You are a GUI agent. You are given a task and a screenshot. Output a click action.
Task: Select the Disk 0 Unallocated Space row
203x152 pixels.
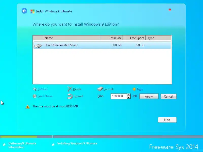[x=102, y=45]
